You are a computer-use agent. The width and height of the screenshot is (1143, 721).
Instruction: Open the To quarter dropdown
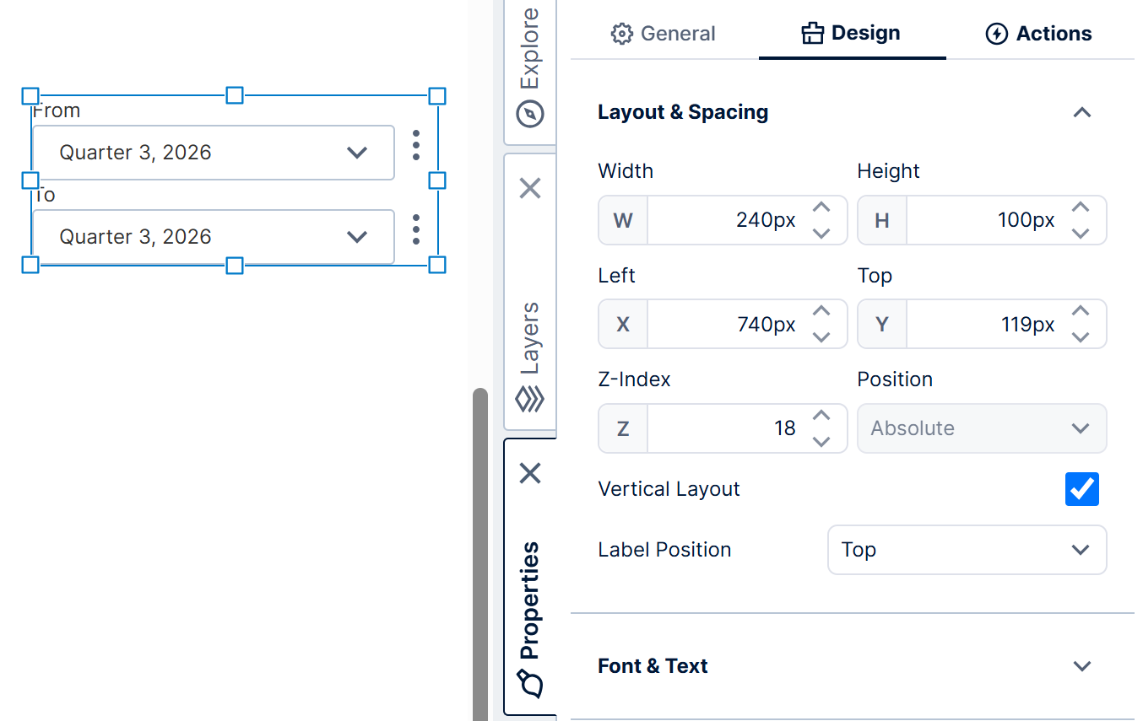click(x=214, y=237)
